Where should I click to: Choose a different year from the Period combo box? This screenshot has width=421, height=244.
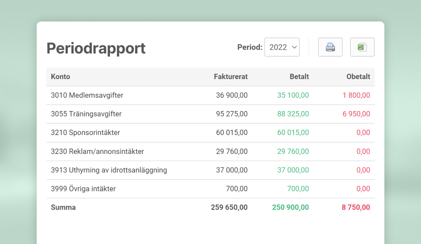[x=282, y=47]
